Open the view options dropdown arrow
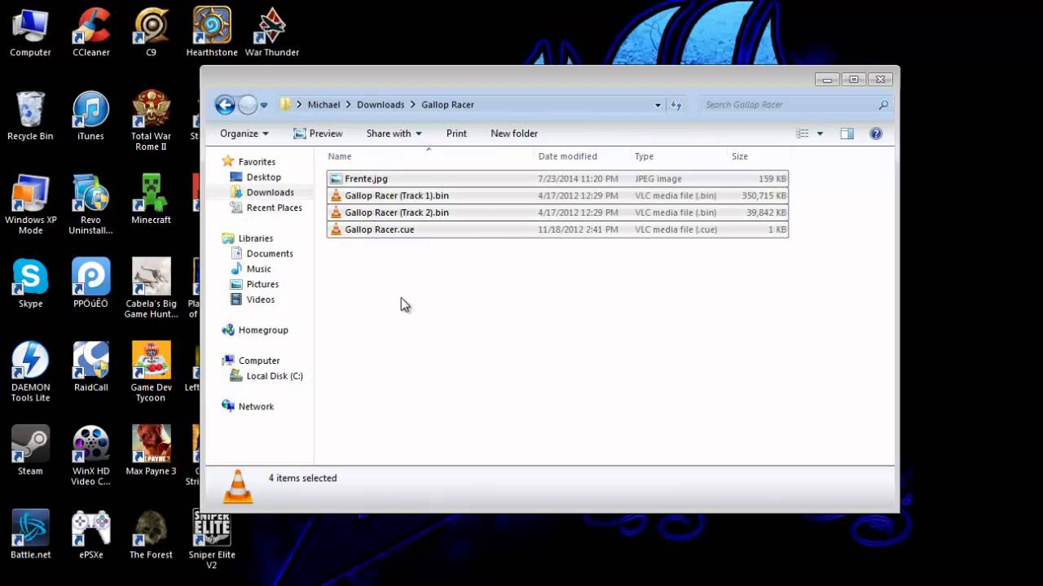This screenshot has width=1043, height=586. pos(820,133)
